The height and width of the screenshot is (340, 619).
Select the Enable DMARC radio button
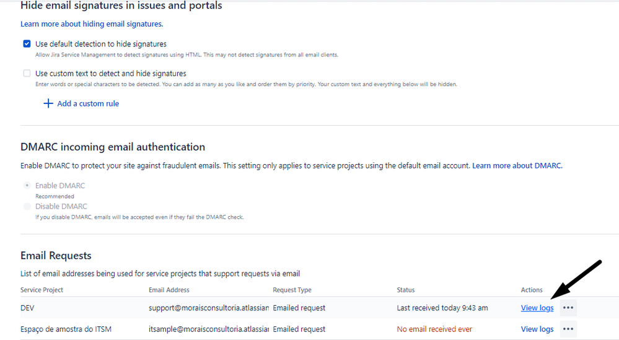(27, 185)
